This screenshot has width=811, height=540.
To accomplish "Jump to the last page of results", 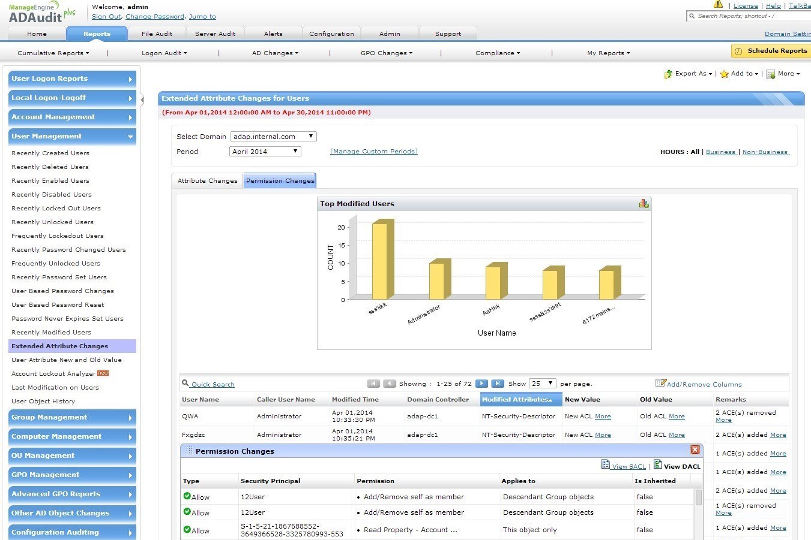I will pyautogui.click(x=497, y=384).
